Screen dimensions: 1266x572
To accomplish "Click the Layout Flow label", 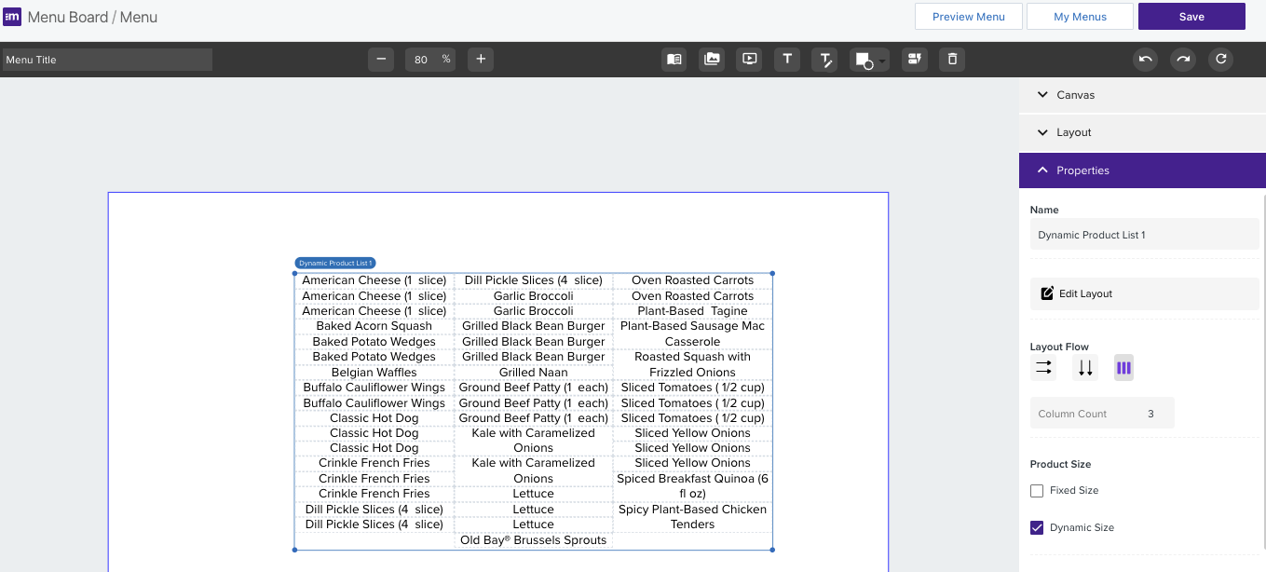I will pos(1059,347).
